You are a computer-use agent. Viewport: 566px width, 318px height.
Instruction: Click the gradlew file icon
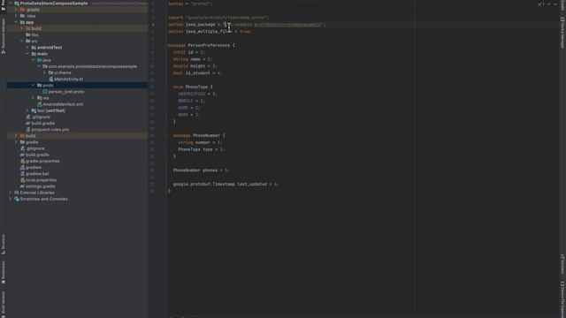(22, 167)
